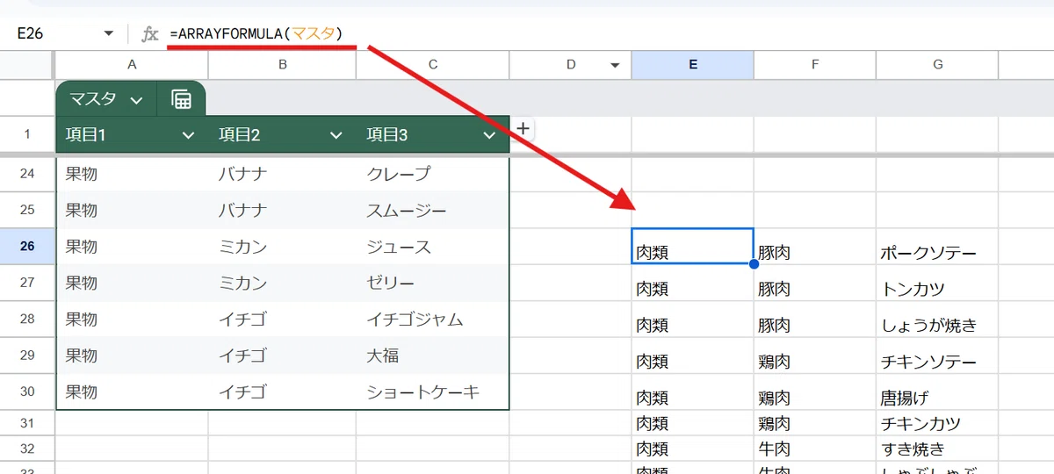Click 果物 cell in row 30
1054x474 pixels.
pyautogui.click(x=132, y=391)
